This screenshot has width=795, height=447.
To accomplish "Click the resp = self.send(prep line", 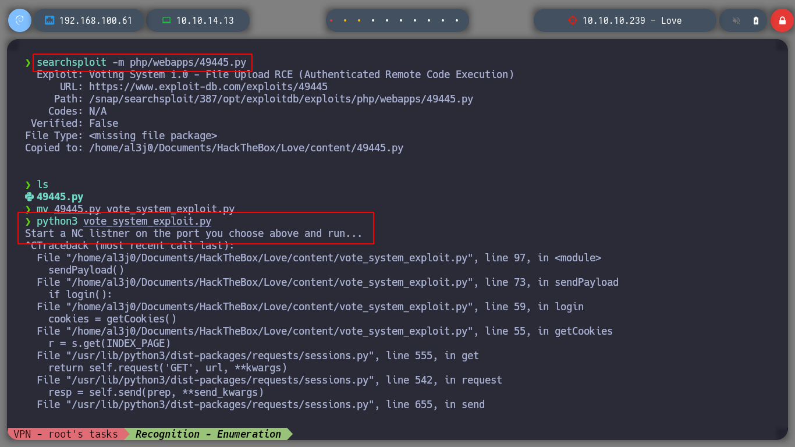I will 156,392.
